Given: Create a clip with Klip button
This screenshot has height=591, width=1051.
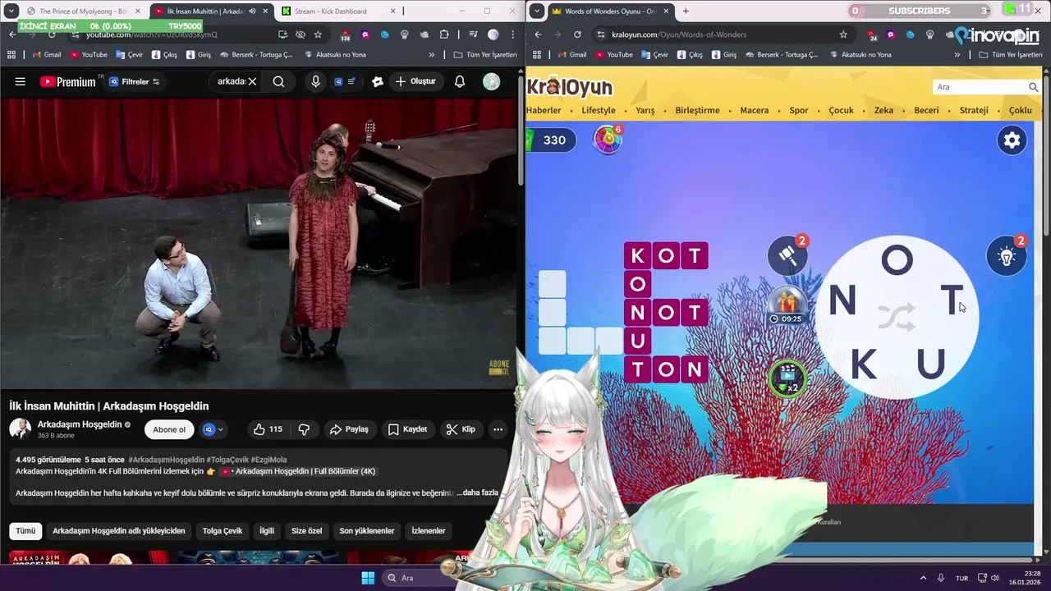Looking at the screenshot, I should (461, 429).
